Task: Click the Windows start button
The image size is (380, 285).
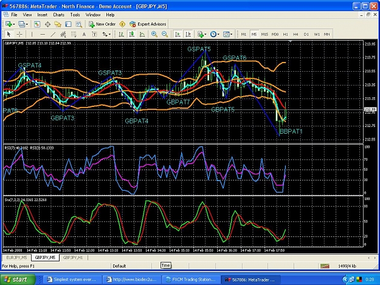Action: 18,280
